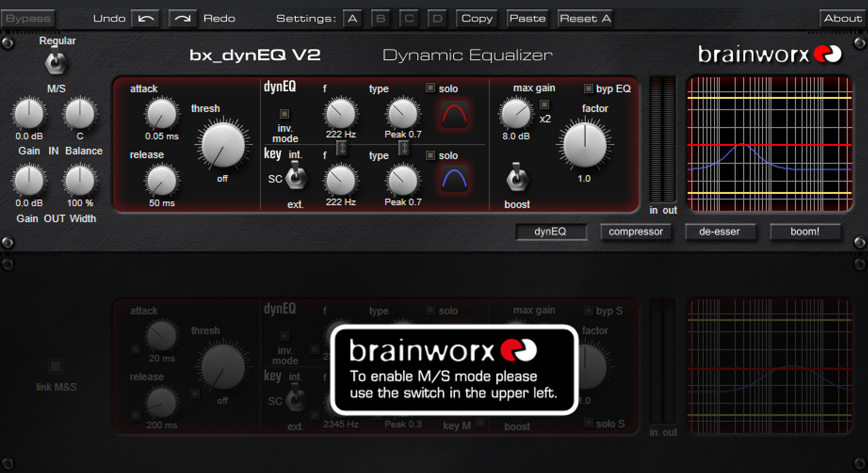Click the key frequency knob

(x=341, y=180)
